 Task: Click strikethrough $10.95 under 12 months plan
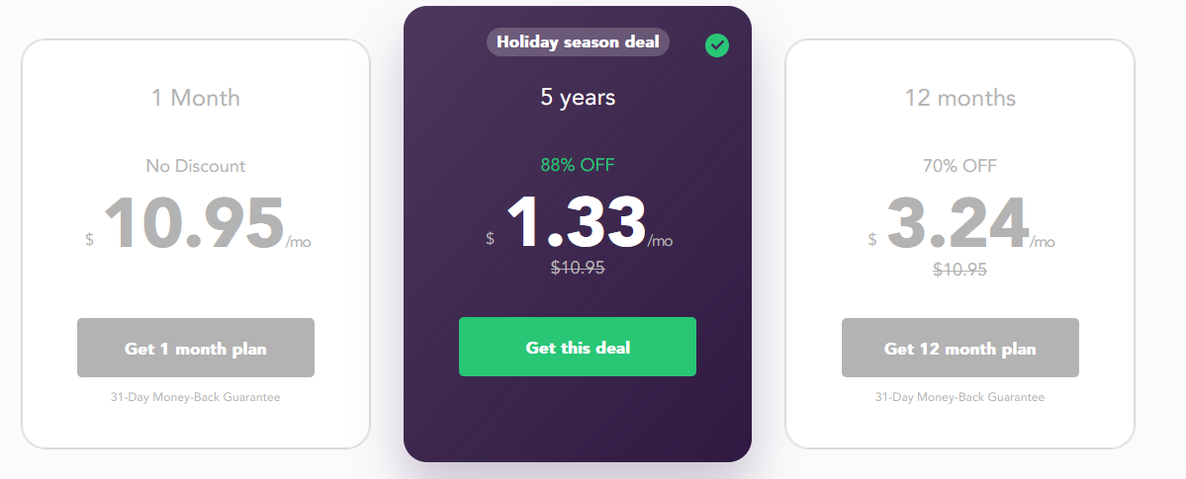click(959, 269)
